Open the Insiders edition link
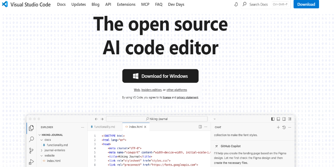The image size is (335, 167). click(151, 90)
